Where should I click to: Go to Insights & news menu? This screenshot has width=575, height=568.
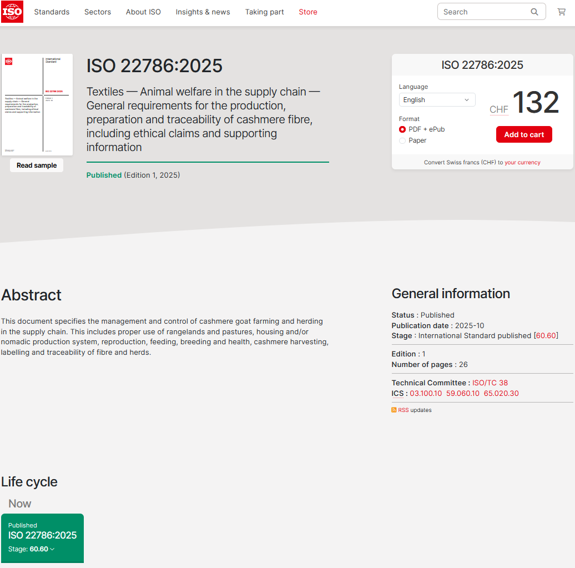203,12
